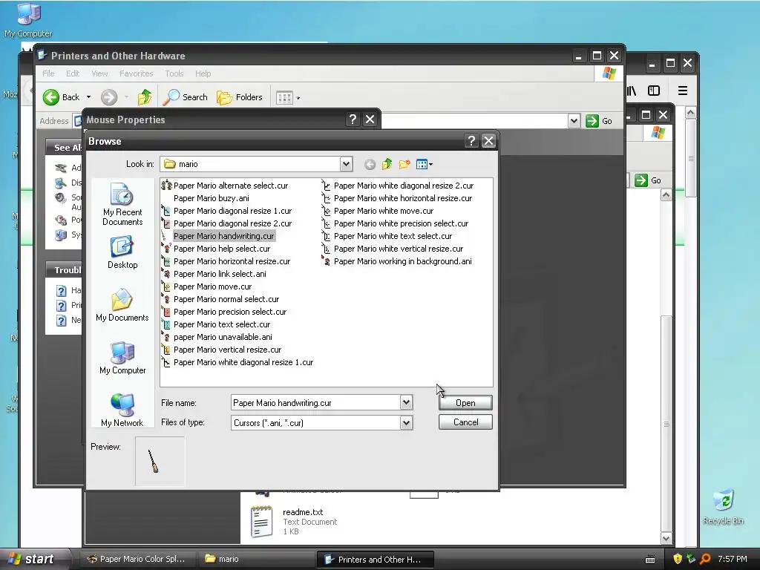This screenshot has width=760, height=570.
Task: Select highlighted Paper Mario handwriting.cur file
Action: point(218,236)
